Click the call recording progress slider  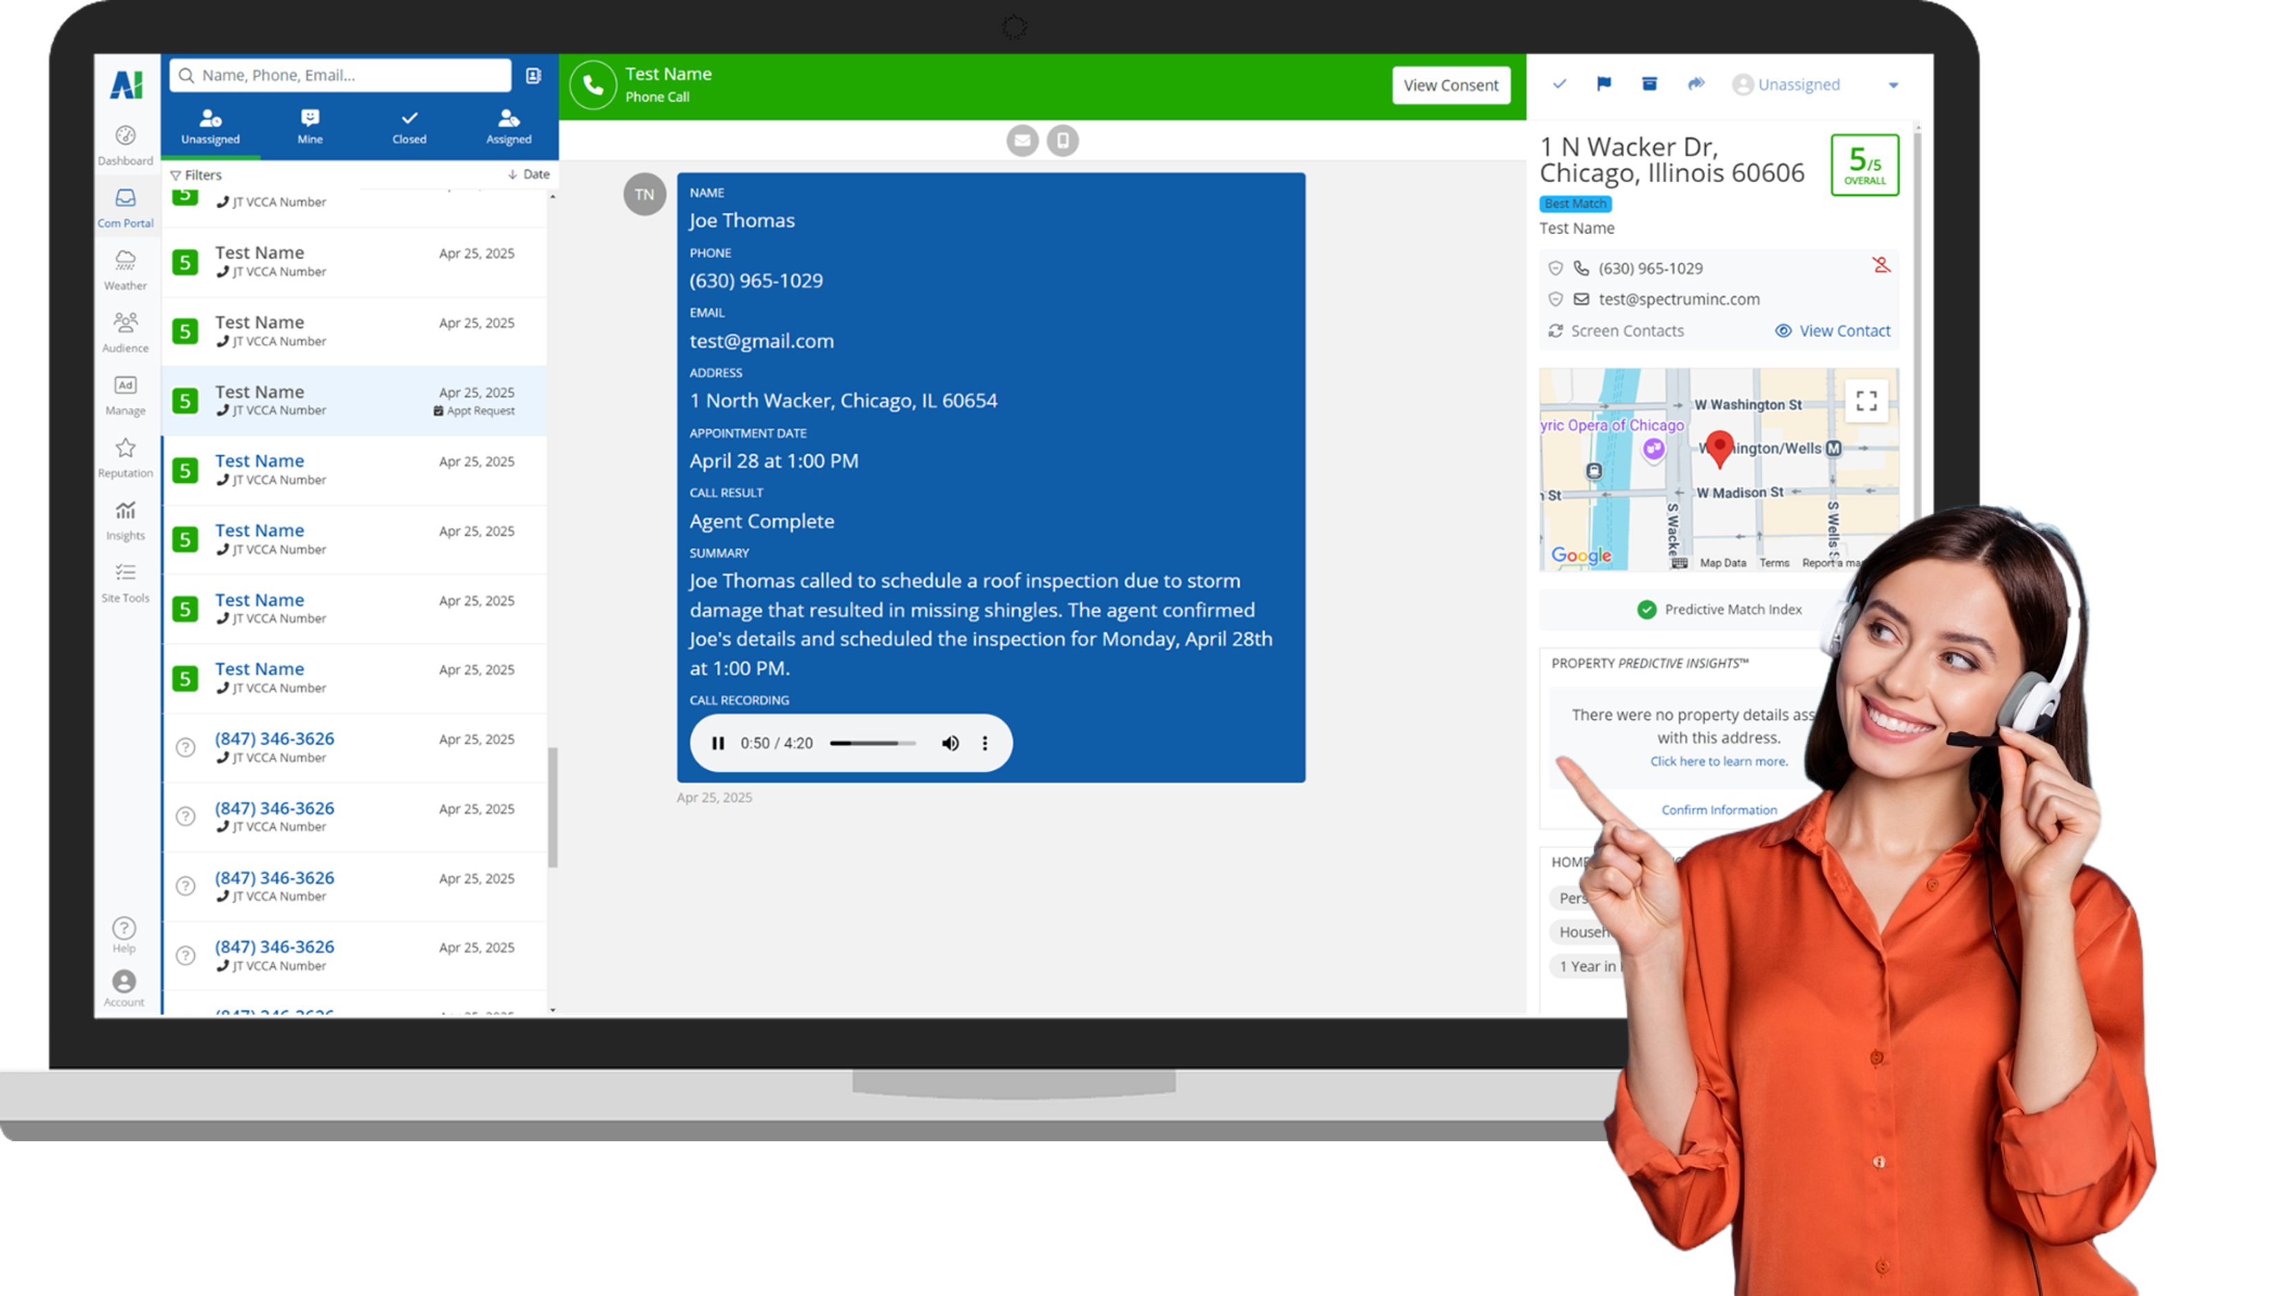coord(871,743)
